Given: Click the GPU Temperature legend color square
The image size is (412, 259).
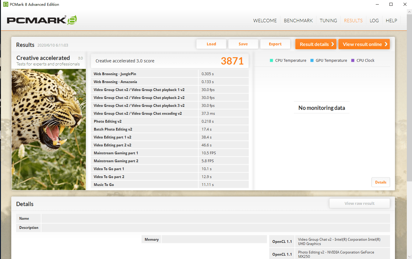Looking at the screenshot, I should click(312, 60).
